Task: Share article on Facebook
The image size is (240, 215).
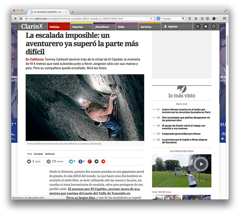Action: [x=80, y=161]
